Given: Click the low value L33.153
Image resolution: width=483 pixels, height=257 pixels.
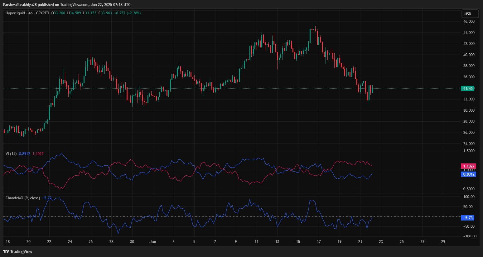Looking at the screenshot, I should (x=90, y=13).
